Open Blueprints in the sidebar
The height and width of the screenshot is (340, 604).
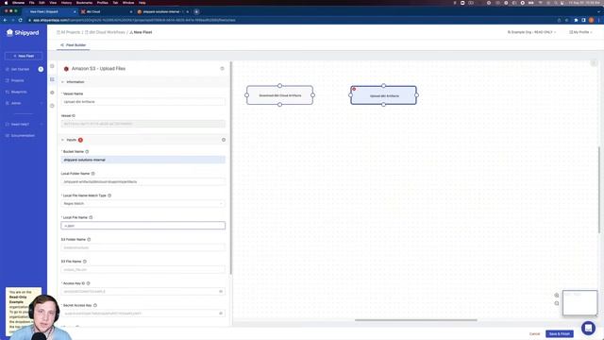(x=19, y=92)
